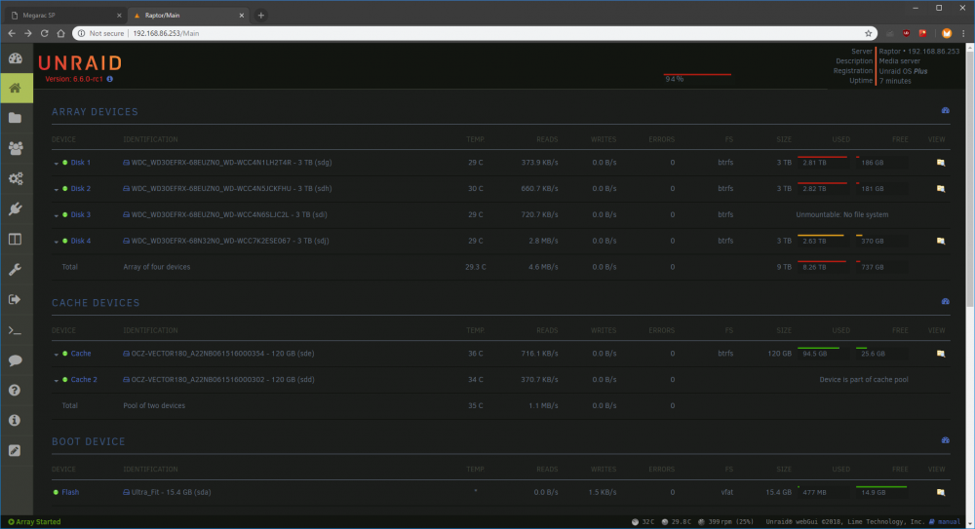Reload the page with refresh button
Screen dimensions: 975x529
(x=44, y=33)
